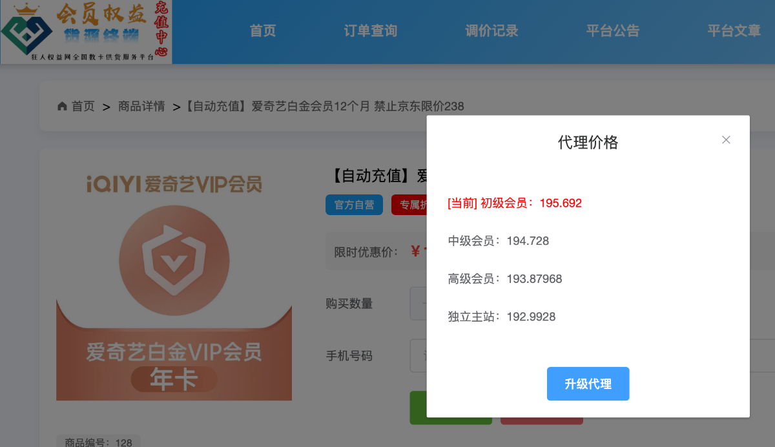Screen dimensions: 775x447
Task: Close the 代理价格 dialog with X icon
Action: (726, 140)
